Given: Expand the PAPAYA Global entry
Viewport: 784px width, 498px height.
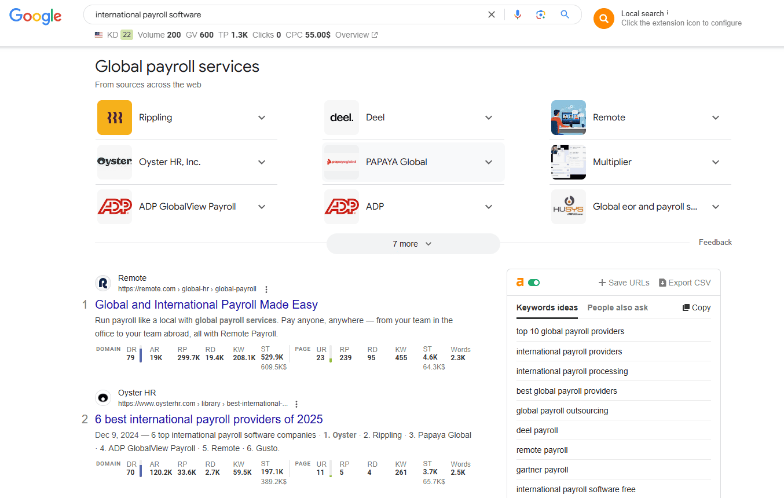Looking at the screenshot, I should (x=489, y=162).
